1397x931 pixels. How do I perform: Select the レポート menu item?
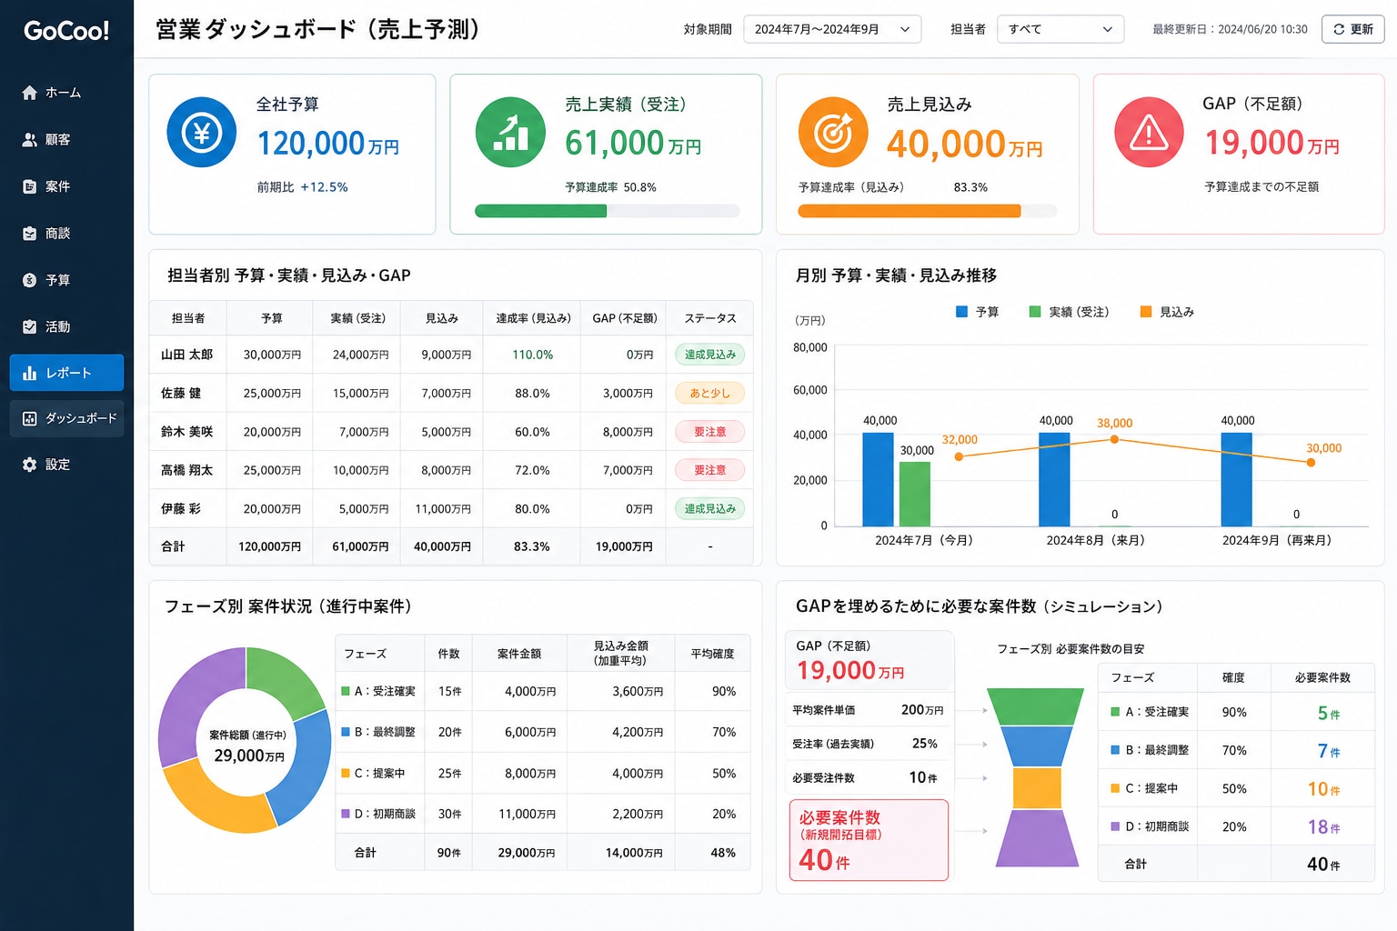click(x=66, y=373)
